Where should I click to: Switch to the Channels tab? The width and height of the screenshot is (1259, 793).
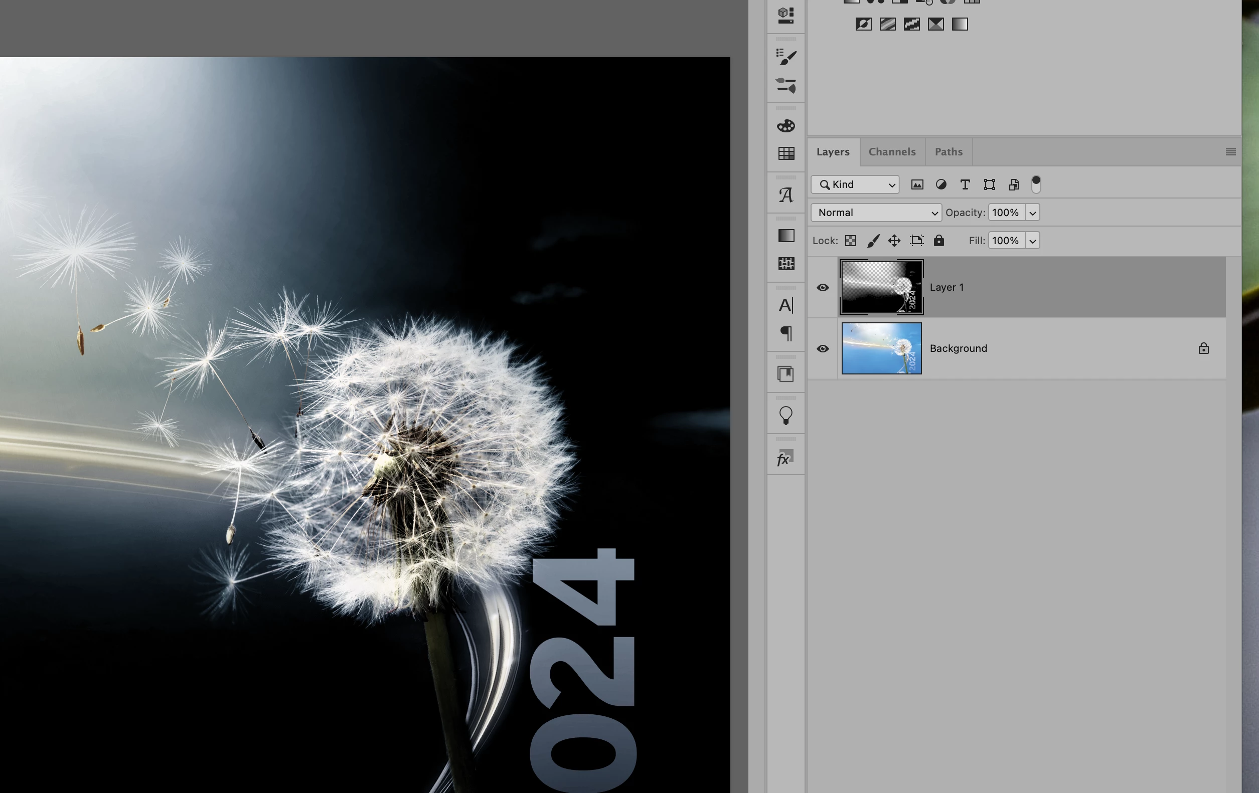pyautogui.click(x=892, y=152)
